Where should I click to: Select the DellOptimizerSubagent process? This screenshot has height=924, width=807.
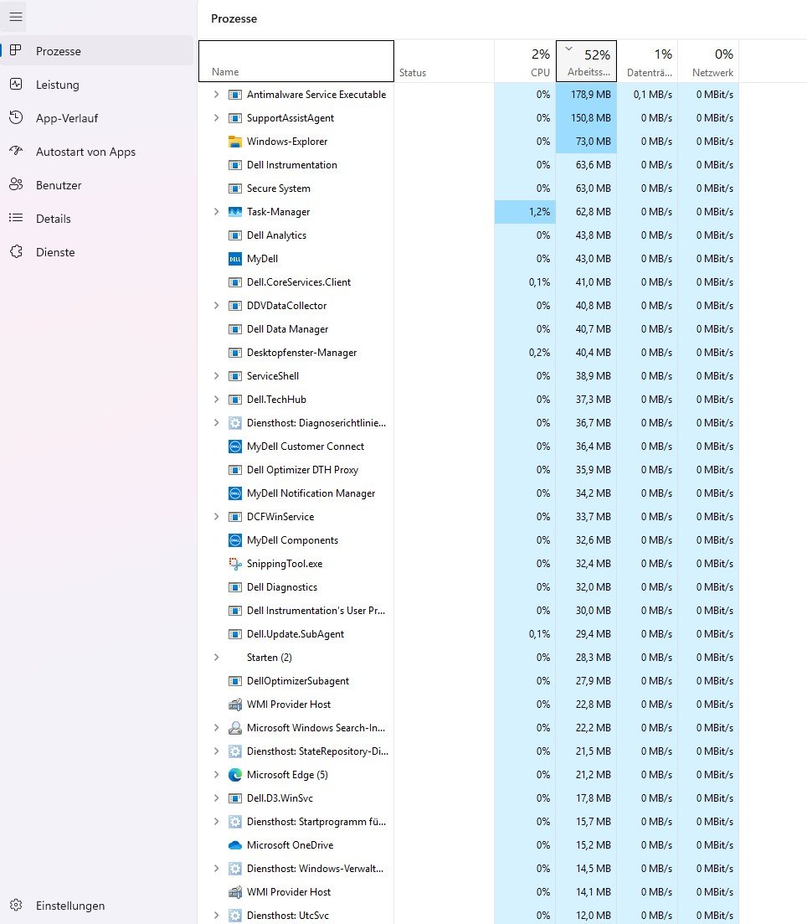[469, 680]
